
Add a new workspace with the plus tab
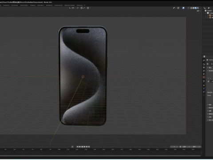[x=85, y=5]
